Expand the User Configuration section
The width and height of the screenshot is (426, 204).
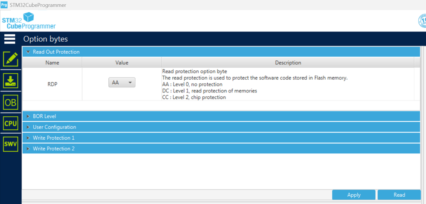point(221,127)
